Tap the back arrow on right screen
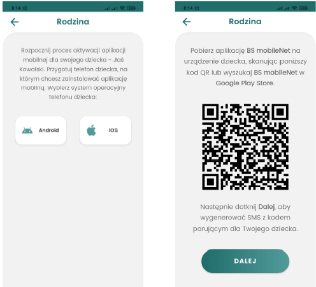Screen dimensions: 316x287 pos(187,22)
